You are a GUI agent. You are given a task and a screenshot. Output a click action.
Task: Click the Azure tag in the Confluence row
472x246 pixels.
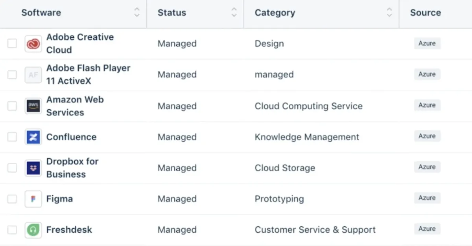pos(427,136)
